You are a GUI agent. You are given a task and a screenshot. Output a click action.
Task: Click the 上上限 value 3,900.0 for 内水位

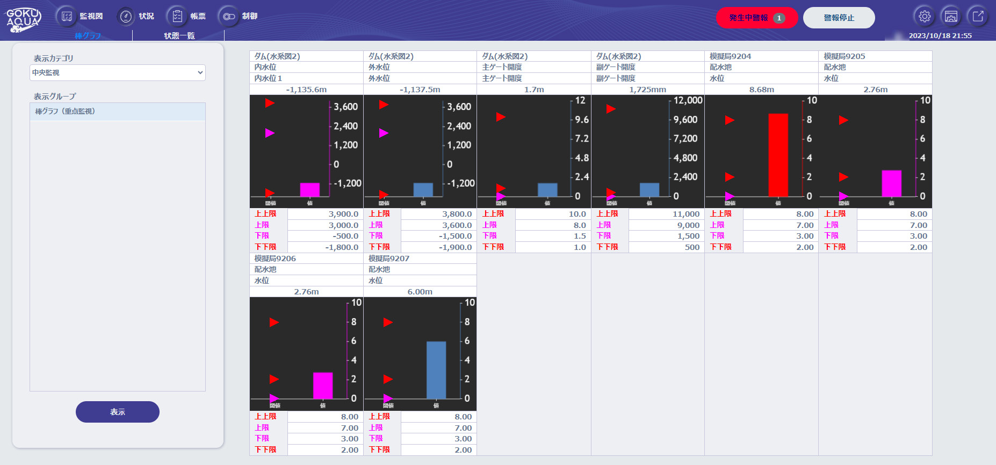tap(325, 214)
